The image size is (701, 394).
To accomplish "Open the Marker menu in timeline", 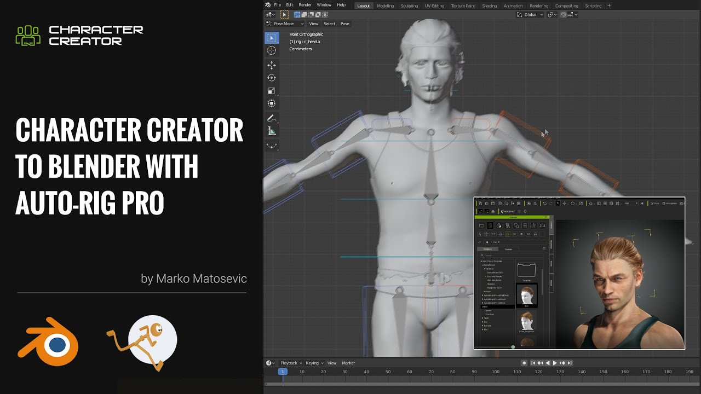I will (348, 363).
